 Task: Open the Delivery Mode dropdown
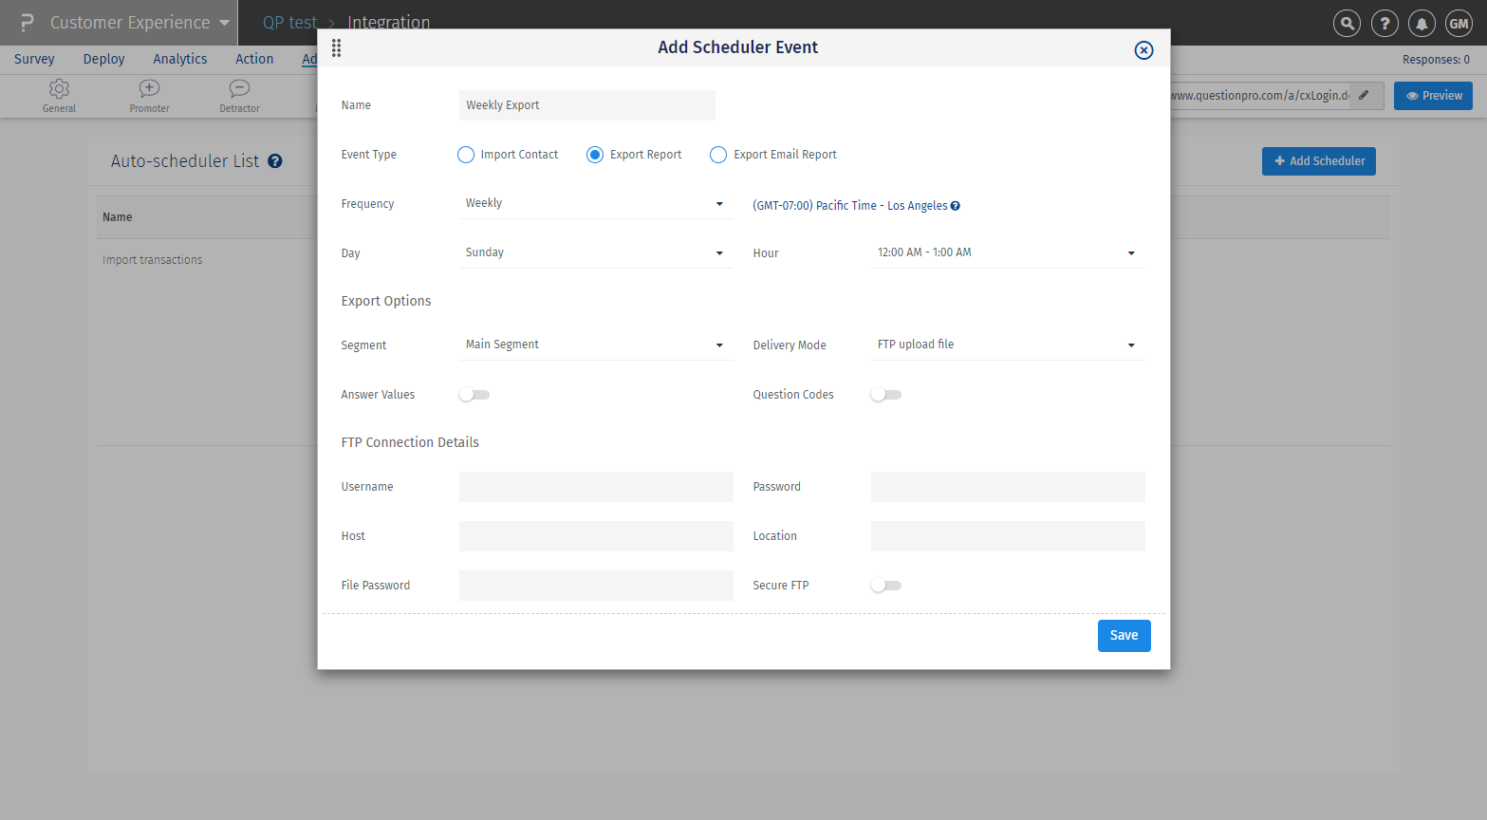coord(1007,345)
